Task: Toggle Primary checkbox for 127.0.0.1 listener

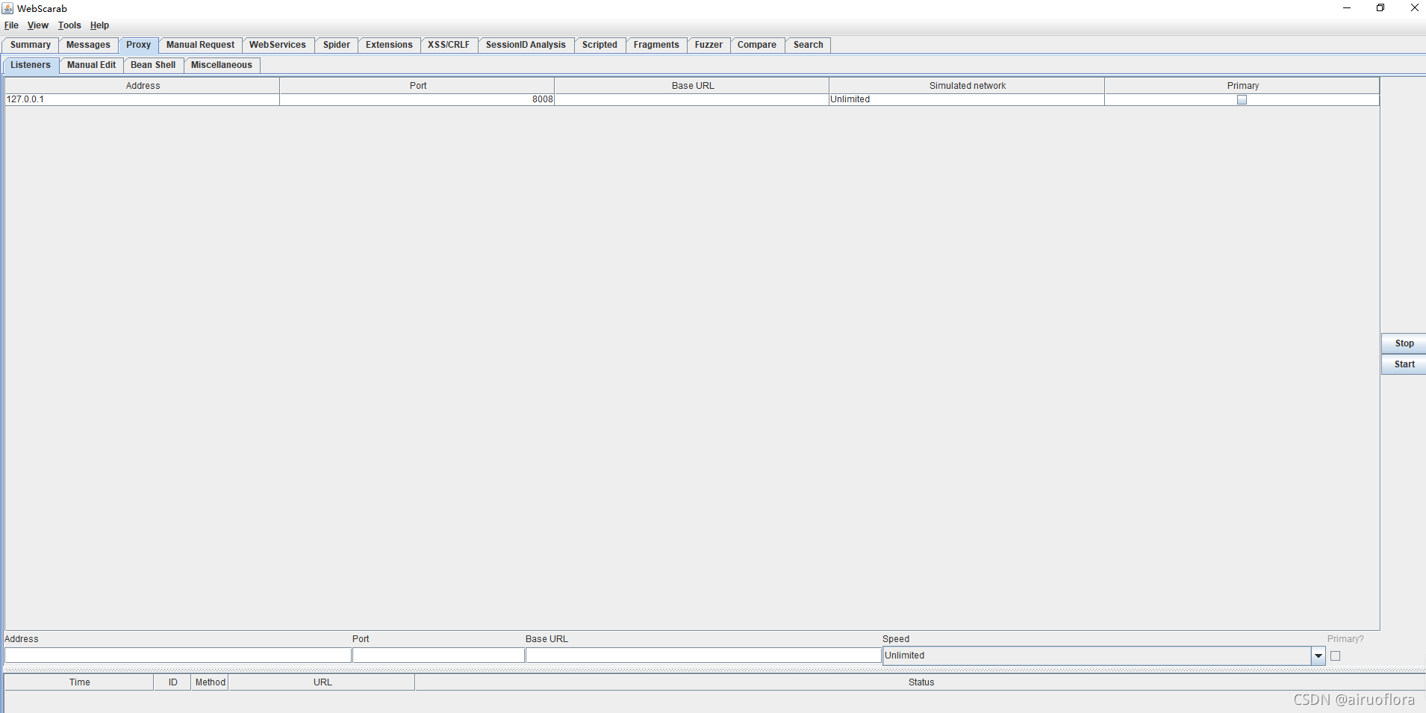Action: coord(1242,100)
